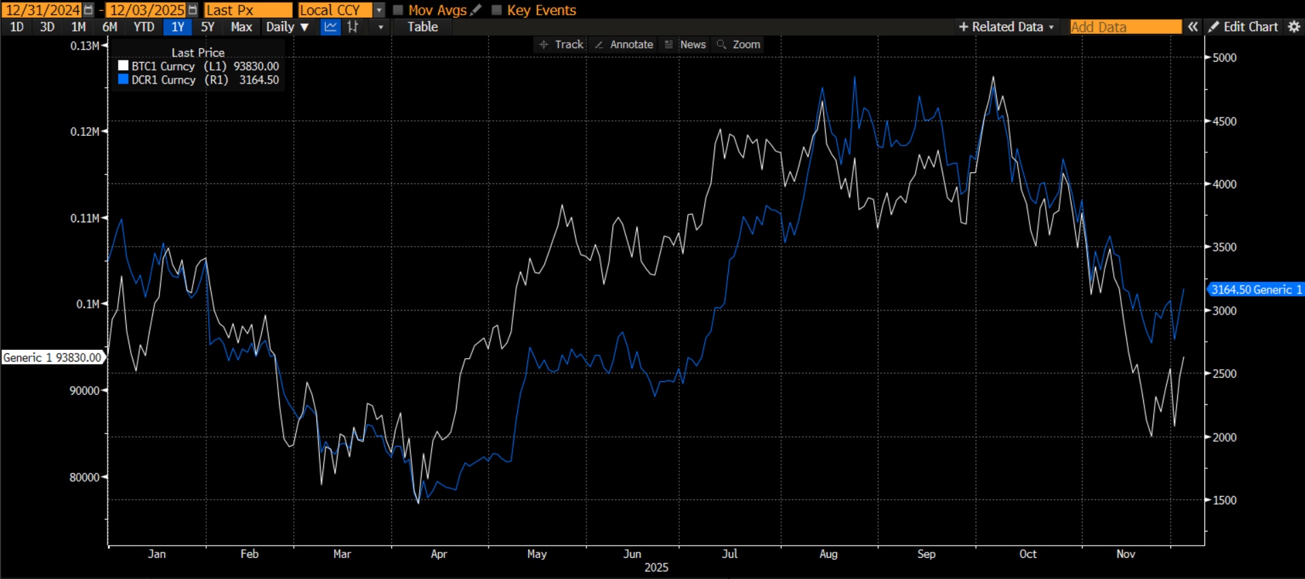Open the Daily periodicity dropdown
Viewport: 1305px width, 579px height.
tap(287, 27)
